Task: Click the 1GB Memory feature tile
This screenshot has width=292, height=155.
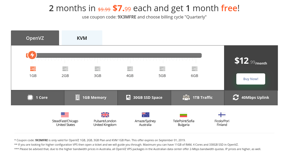Action: click(x=91, y=98)
